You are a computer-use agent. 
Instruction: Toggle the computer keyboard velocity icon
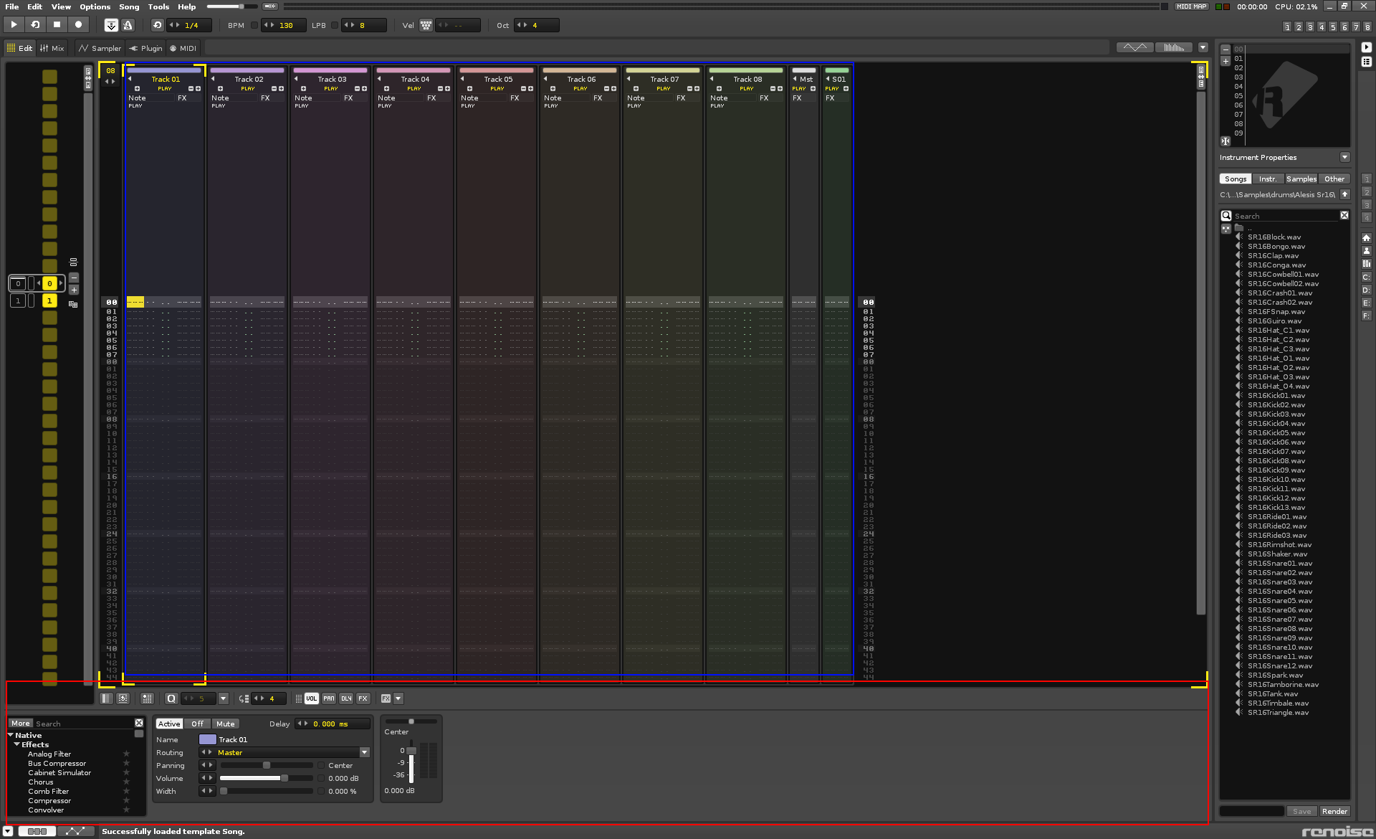(426, 25)
